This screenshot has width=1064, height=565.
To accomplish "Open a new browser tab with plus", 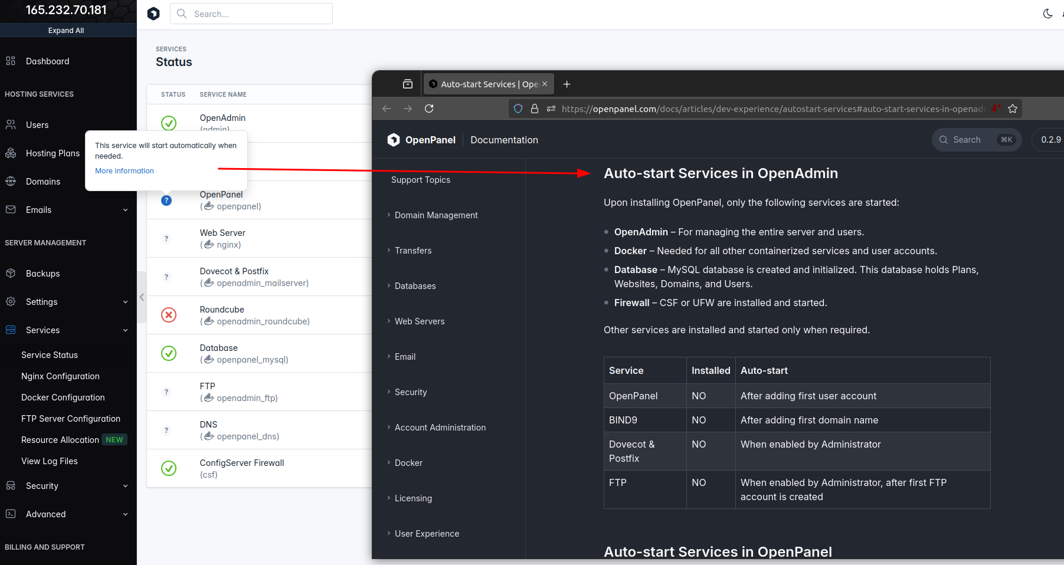I will [567, 84].
